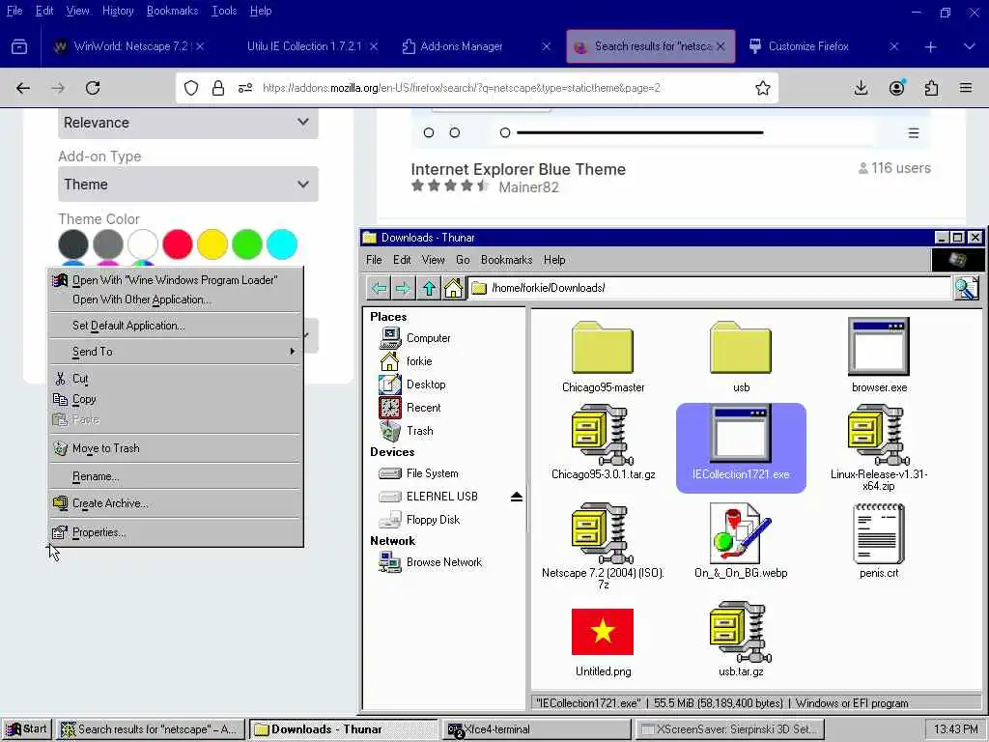Image resolution: width=989 pixels, height=742 pixels.
Task: Open Firefox tab overview button
Action: pyautogui.click(x=19, y=46)
